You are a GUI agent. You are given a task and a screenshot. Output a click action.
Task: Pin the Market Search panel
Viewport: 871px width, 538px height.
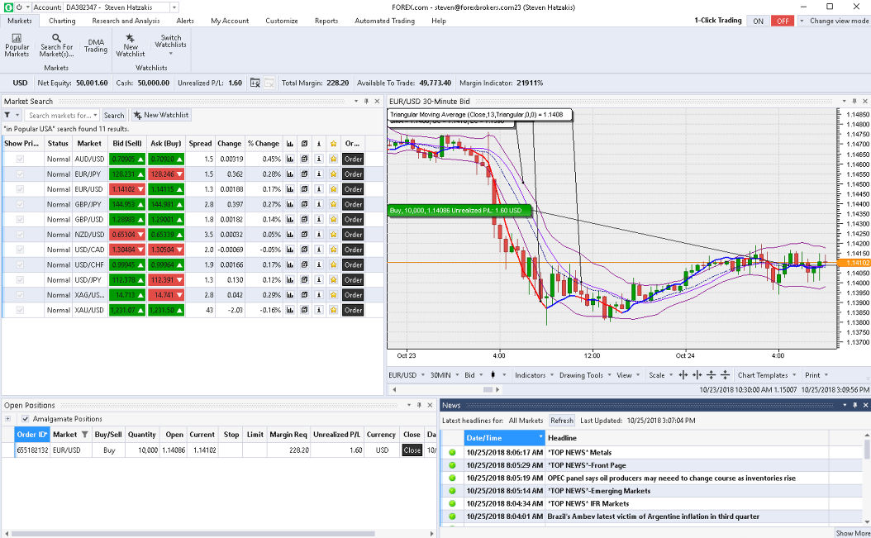pyautogui.click(x=366, y=101)
